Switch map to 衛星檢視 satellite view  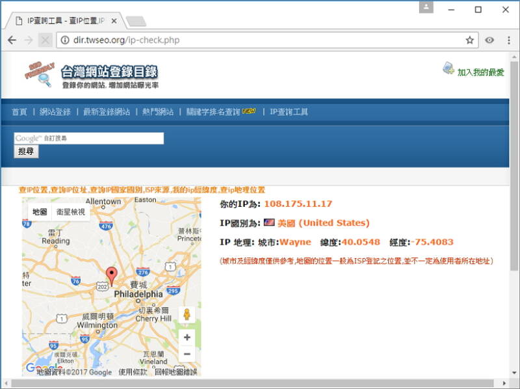[x=70, y=211]
